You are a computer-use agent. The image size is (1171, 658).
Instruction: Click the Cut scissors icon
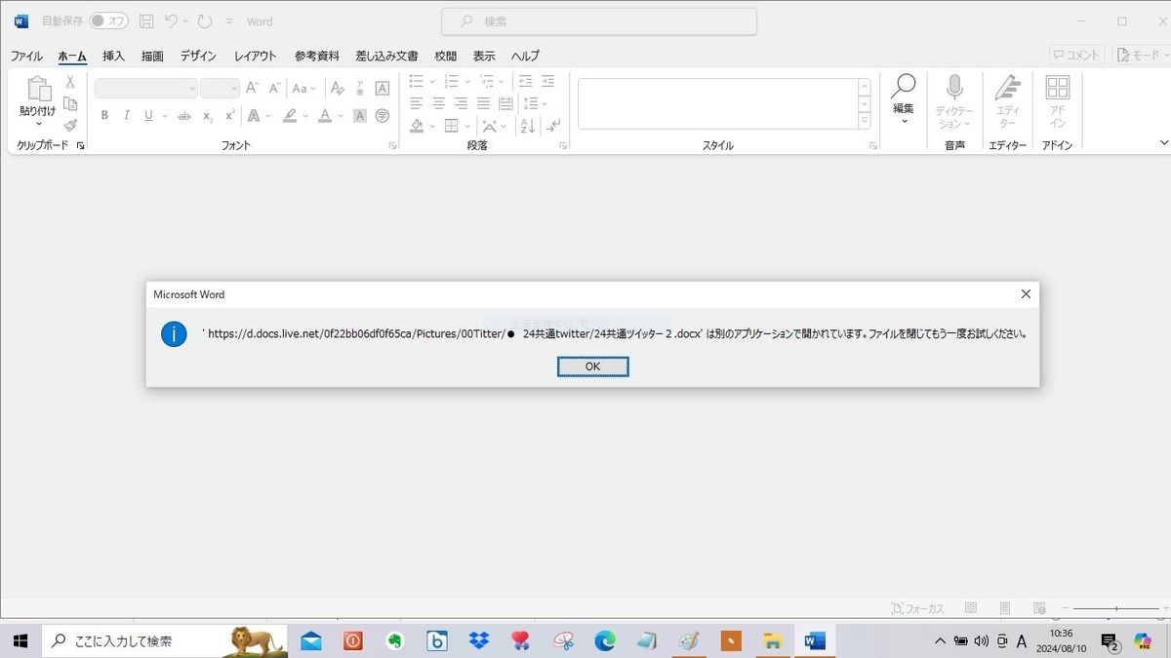tap(70, 82)
